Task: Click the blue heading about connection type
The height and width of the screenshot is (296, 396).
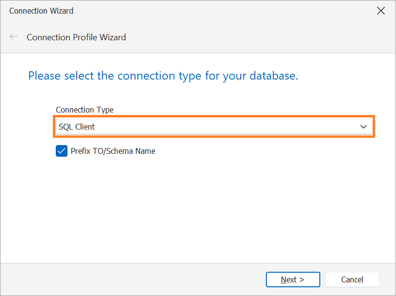Action: click(163, 76)
